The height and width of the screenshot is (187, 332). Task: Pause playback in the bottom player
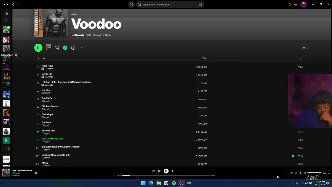[166, 171]
